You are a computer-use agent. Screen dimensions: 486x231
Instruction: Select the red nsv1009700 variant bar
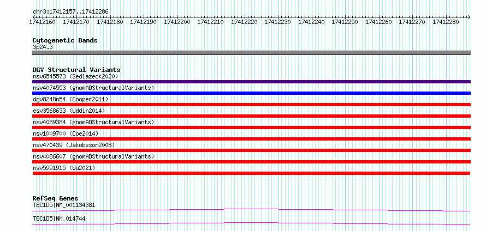pyautogui.click(x=251, y=139)
